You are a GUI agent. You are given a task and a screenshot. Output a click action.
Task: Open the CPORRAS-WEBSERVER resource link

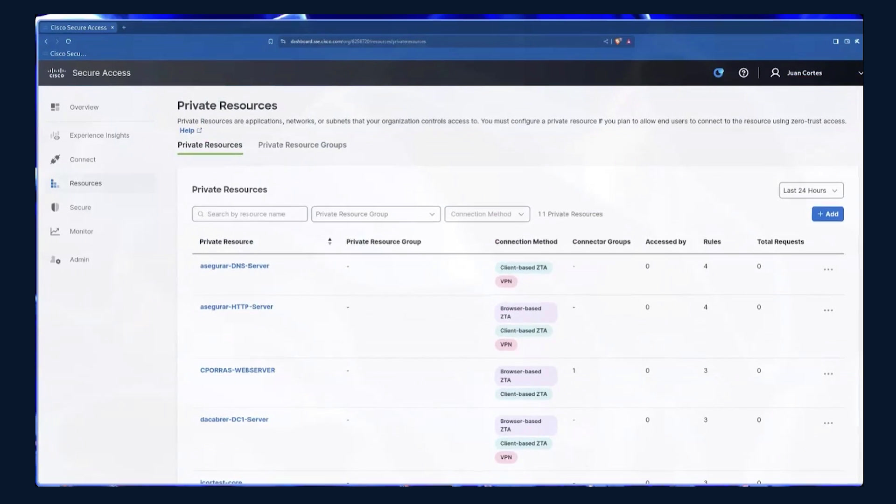tap(237, 370)
